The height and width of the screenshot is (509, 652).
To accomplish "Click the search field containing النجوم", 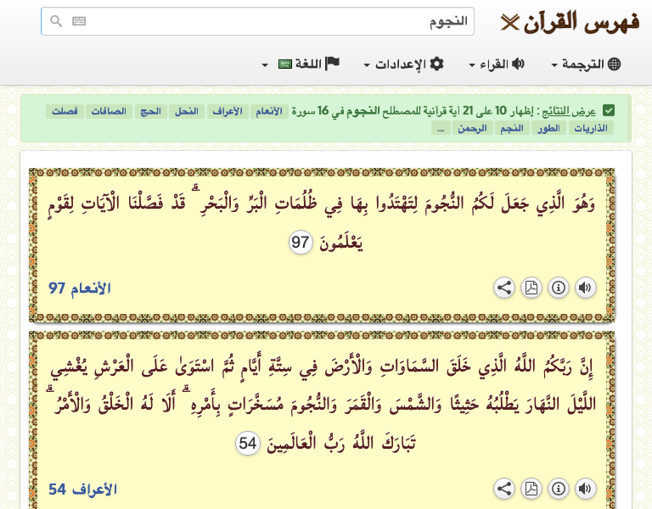I will pyautogui.click(x=280, y=22).
